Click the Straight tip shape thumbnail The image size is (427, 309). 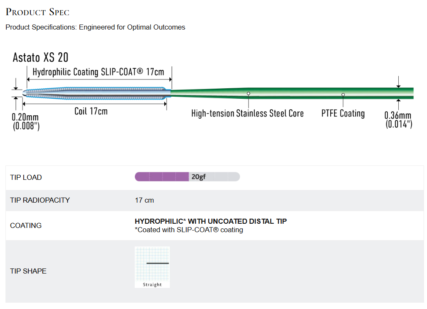pyautogui.click(x=152, y=267)
